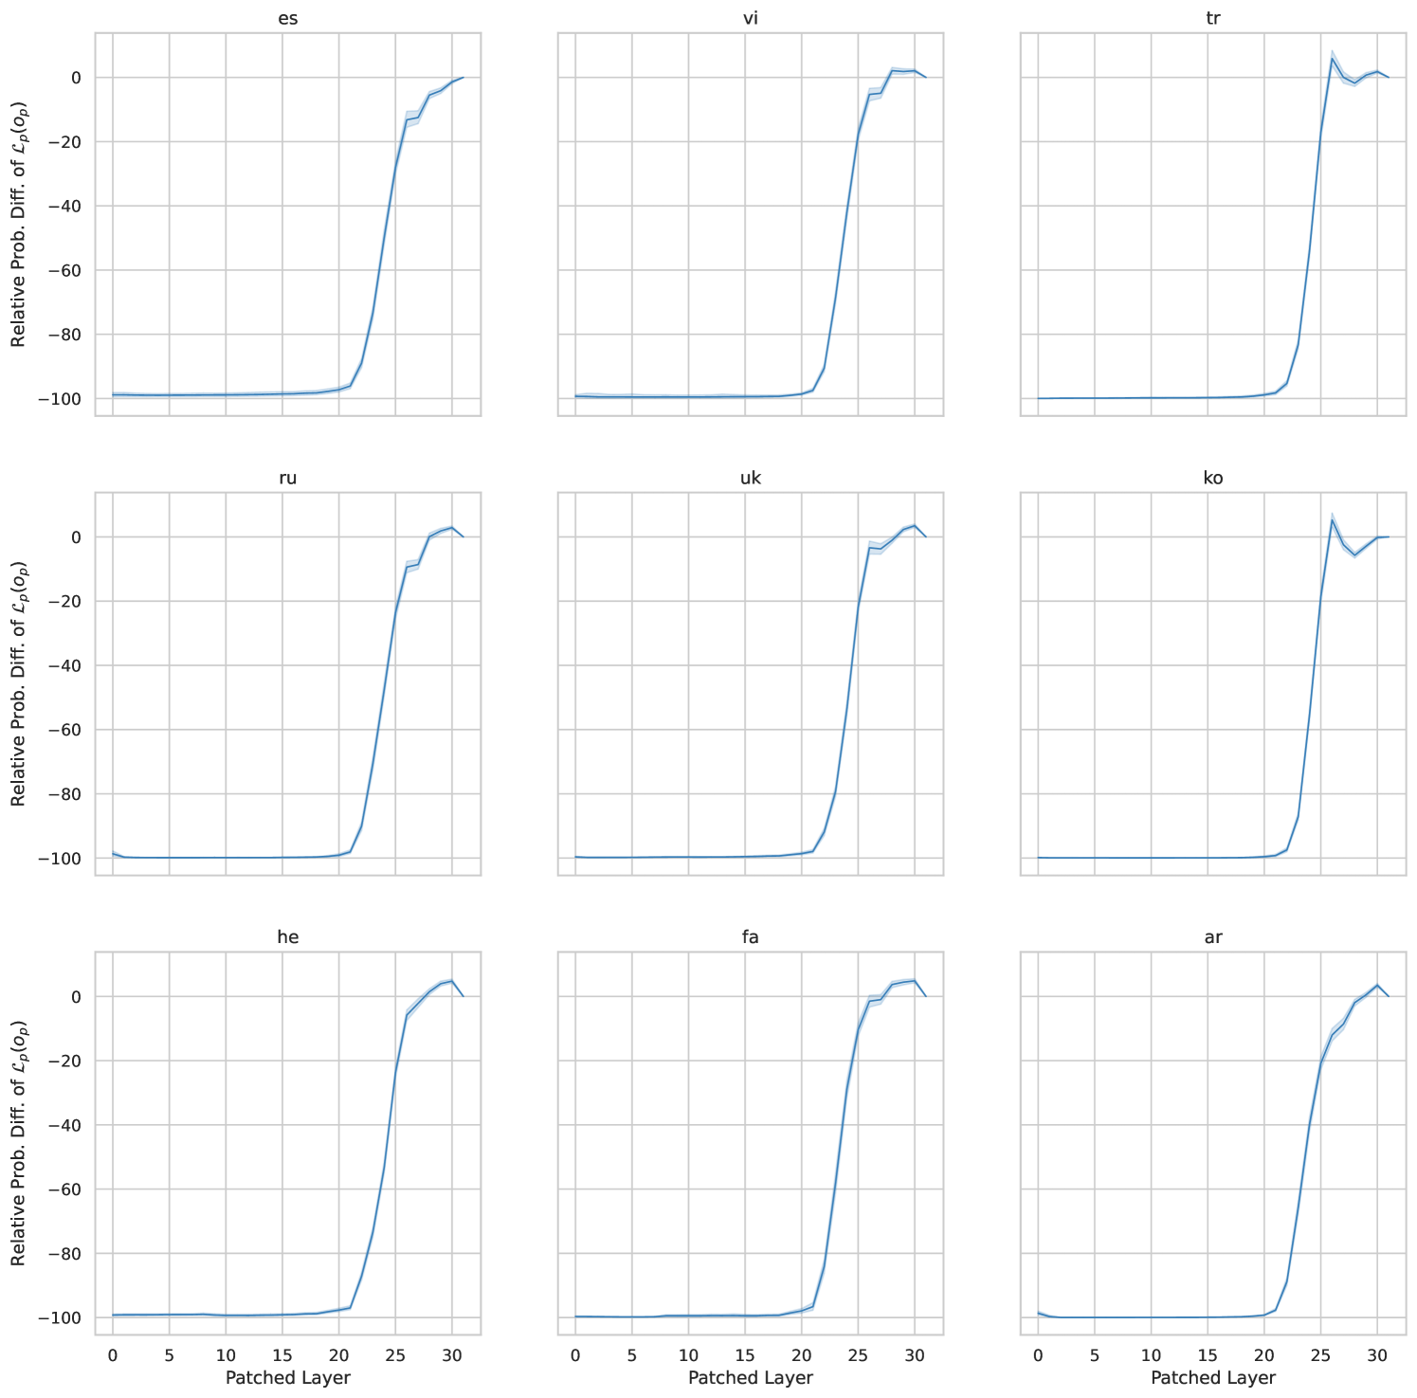Select the '5' x-tick under the 'he' plot
1417x1398 pixels.
[x=169, y=1353]
